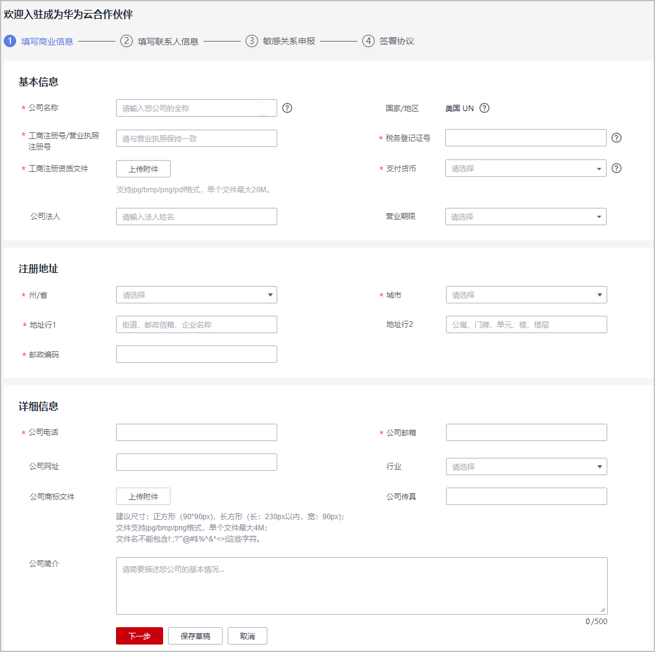Click the 国家/地区 field label
Screen dimensions: 655x652
(402, 109)
